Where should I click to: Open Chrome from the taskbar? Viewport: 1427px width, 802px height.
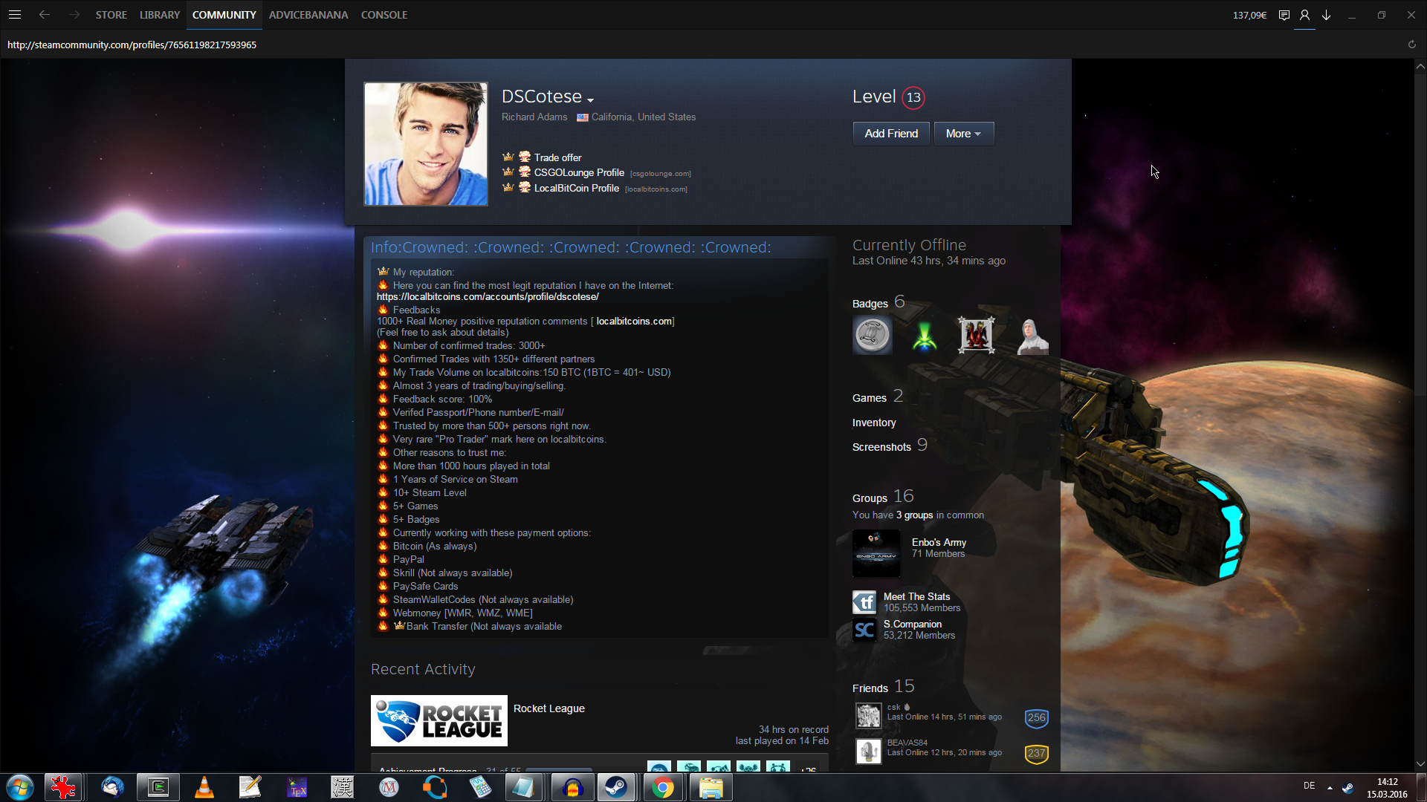coord(662,787)
